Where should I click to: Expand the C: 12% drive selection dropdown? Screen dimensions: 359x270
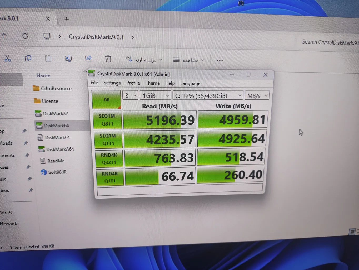208,95
